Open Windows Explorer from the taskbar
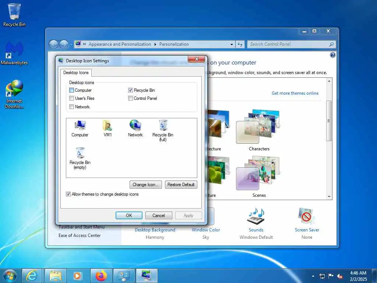The height and width of the screenshot is (283, 377). pyautogui.click(x=56, y=276)
